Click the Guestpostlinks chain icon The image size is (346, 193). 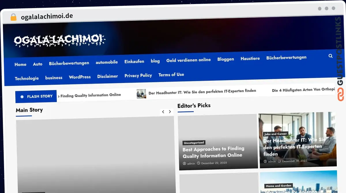pos(341,95)
